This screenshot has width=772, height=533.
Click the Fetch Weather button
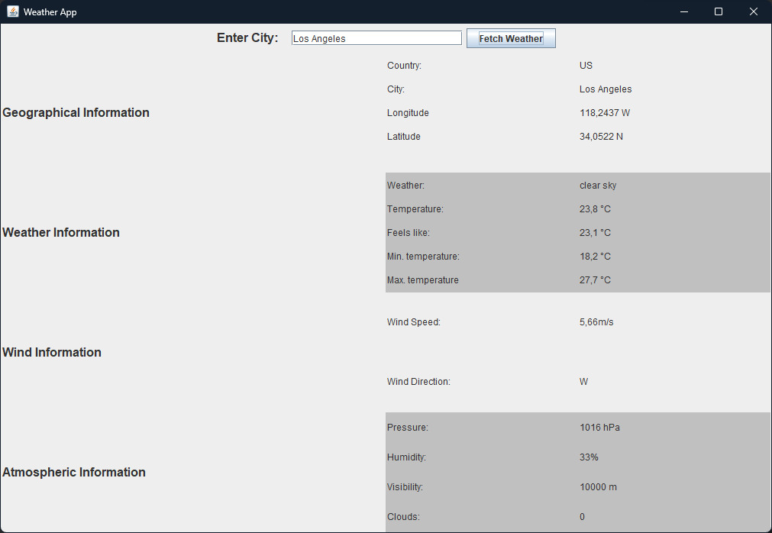(510, 37)
